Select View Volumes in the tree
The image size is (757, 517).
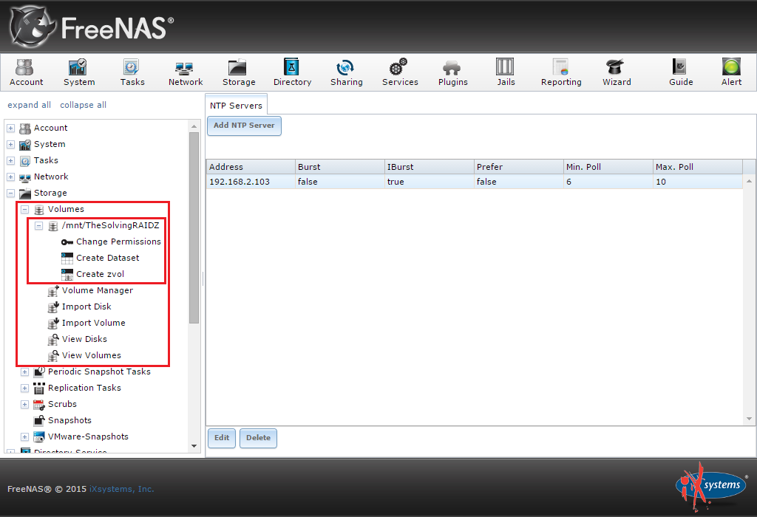click(92, 355)
